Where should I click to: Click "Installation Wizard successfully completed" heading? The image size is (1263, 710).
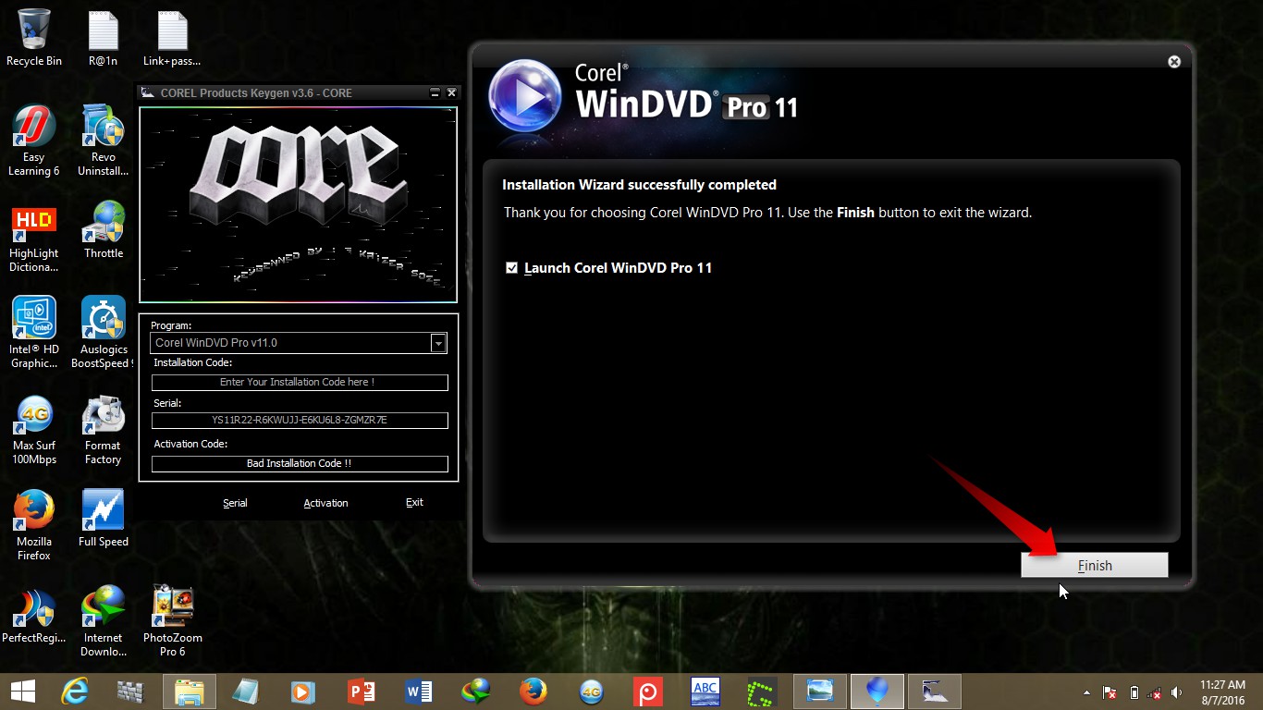[x=639, y=185]
